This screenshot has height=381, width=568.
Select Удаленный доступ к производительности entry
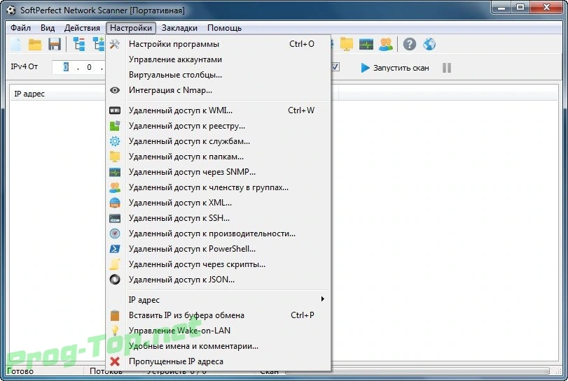pyautogui.click(x=219, y=233)
